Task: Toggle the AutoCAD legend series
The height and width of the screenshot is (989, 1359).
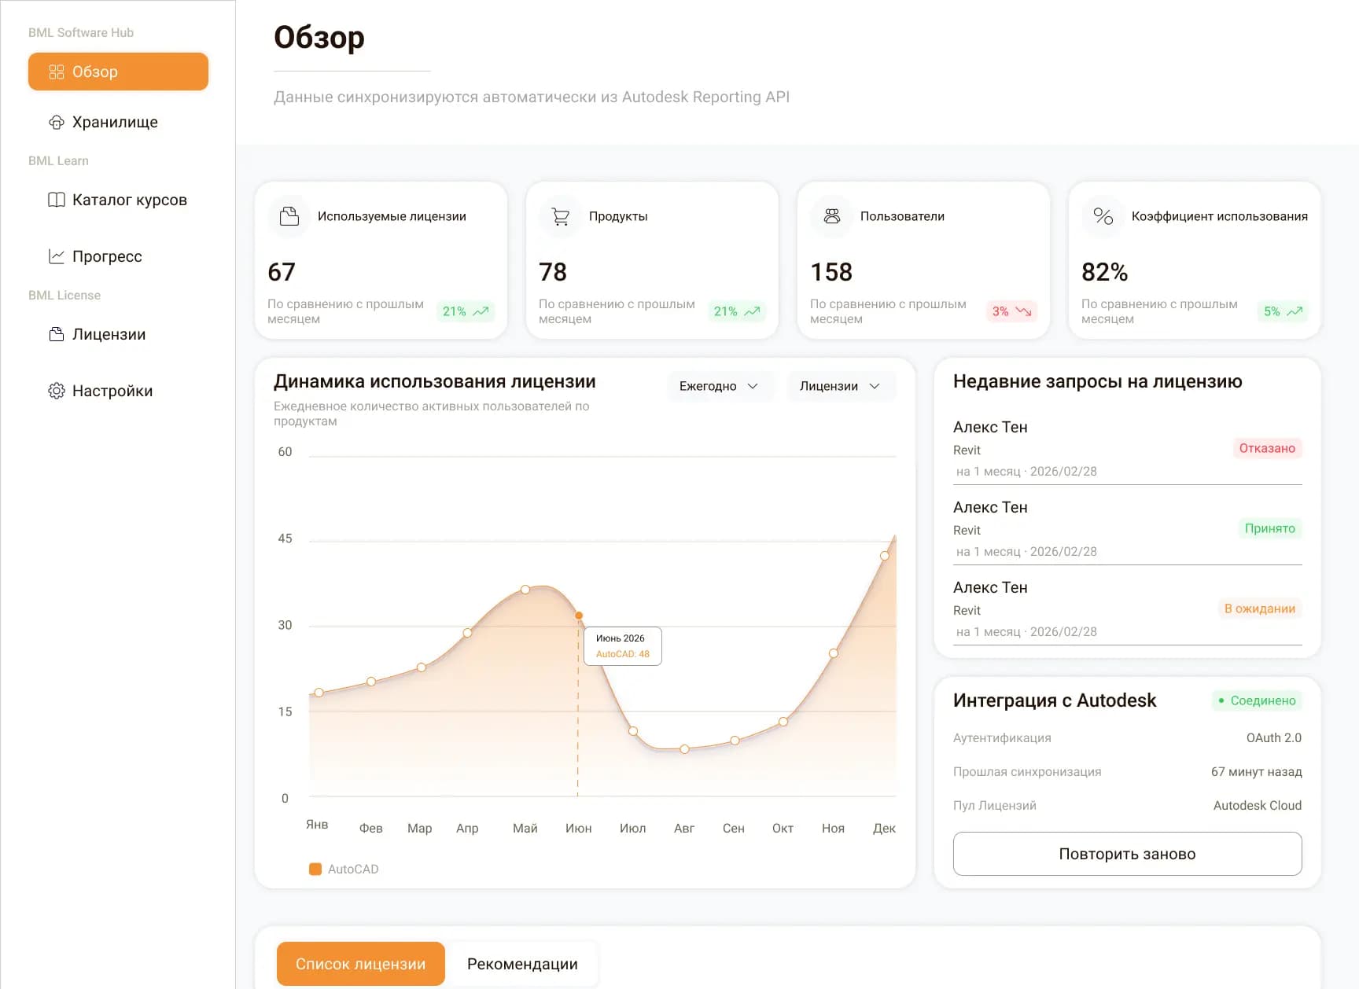Action: click(x=344, y=869)
